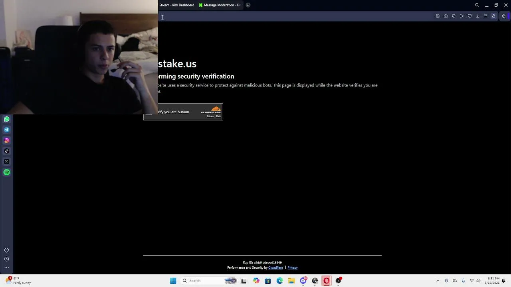
Task: Open WhatsApp from the Opera sidebar
Action: click(6, 119)
